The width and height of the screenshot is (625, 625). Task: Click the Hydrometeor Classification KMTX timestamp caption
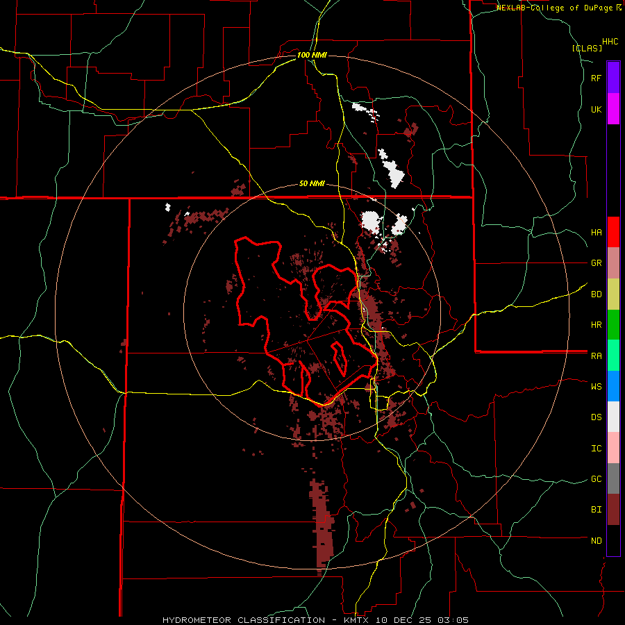pos(315,620)
